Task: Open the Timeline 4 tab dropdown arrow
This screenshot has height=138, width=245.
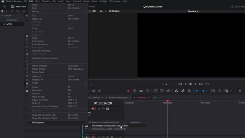Action: coord(149,97)
